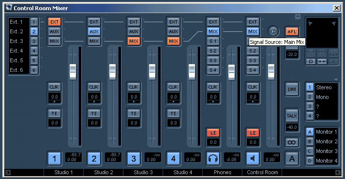Click the Studio 2 click level 0.0 field
The width and height of the screenshot is (345, 179).
coord(94,97)
